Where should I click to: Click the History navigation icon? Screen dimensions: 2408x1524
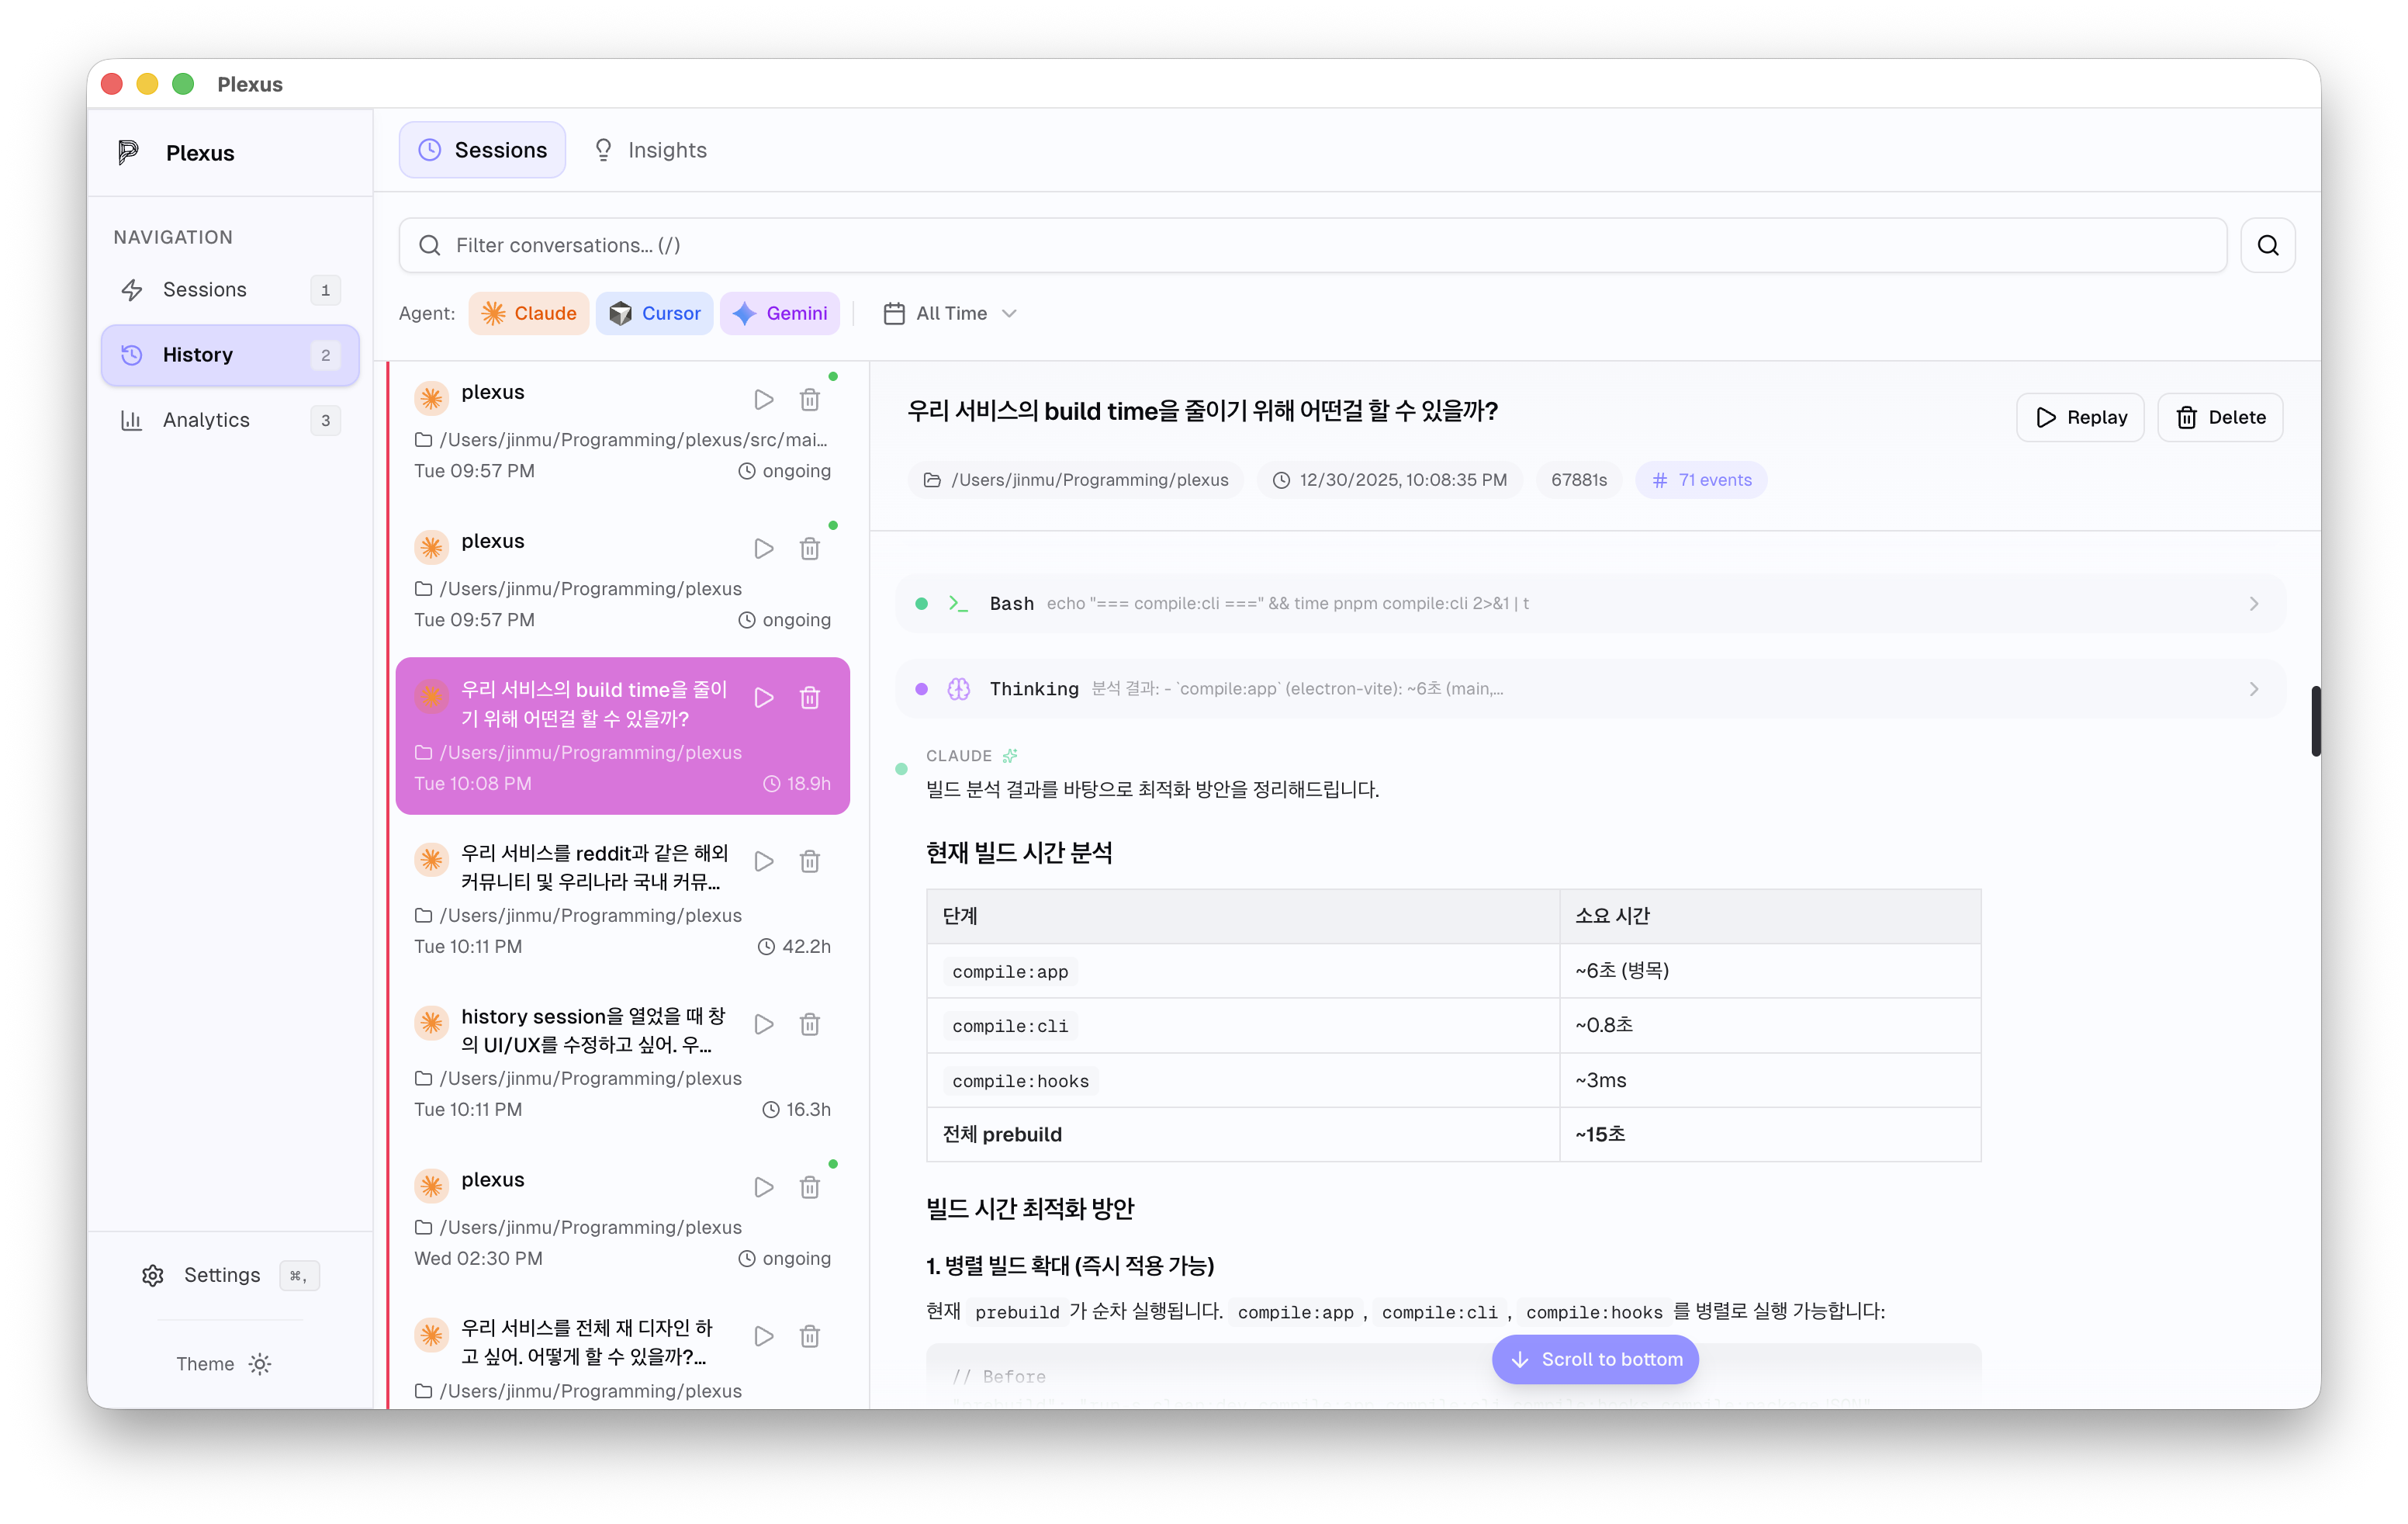[x=133, y=354]
